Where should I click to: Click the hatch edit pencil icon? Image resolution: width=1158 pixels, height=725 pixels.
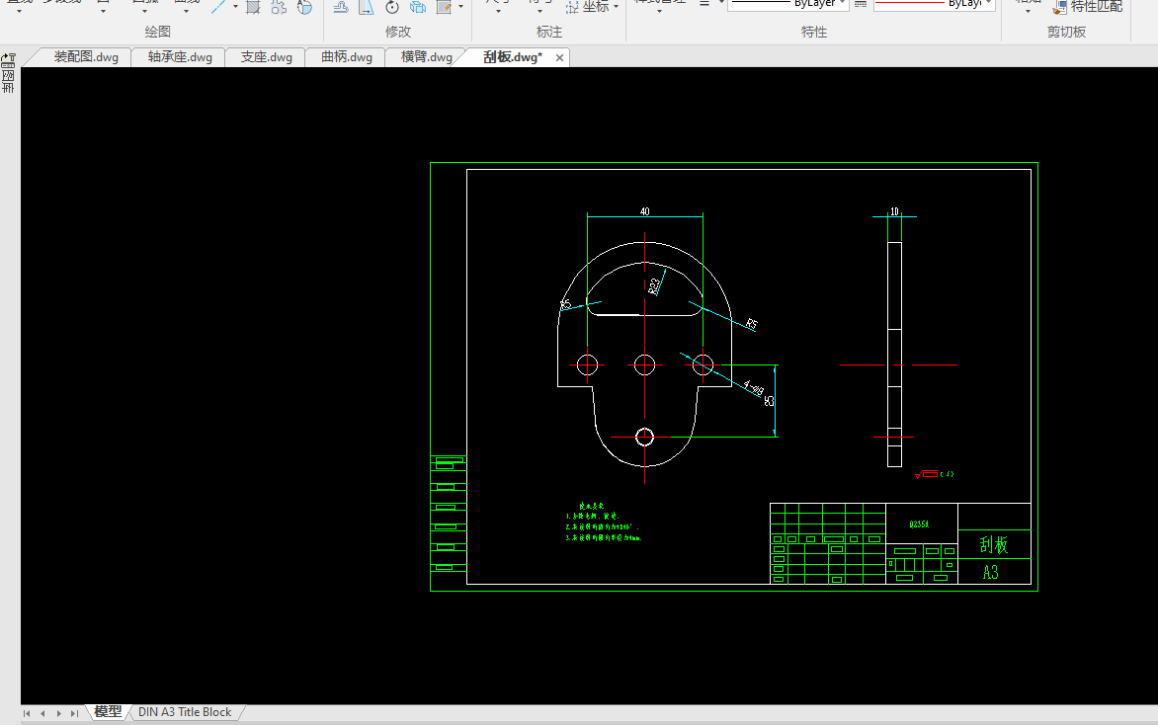click(444, 7)
